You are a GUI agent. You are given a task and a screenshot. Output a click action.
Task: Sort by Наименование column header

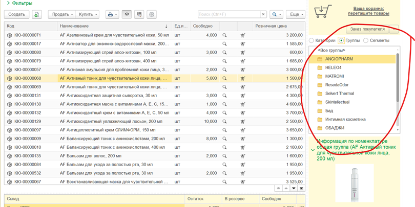(114, 26)
